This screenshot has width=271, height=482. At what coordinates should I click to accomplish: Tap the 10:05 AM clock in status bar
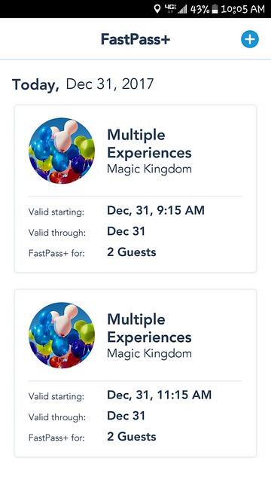pyautogui.click(x=242, y=9)
